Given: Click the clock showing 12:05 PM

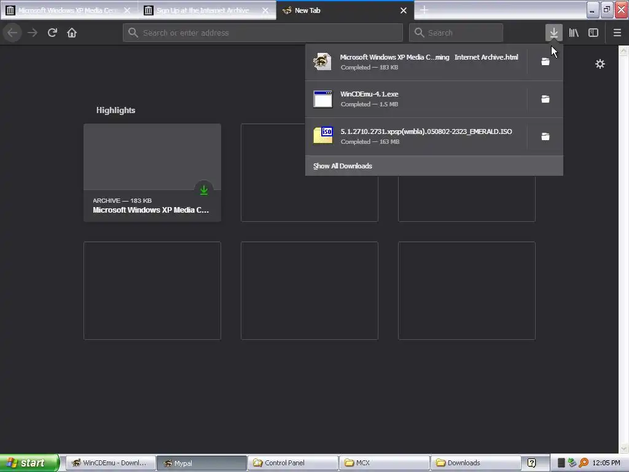Looking at the screenshot, I should [606, 463].
